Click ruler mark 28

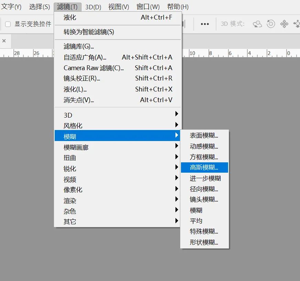[x=17, y=53]
